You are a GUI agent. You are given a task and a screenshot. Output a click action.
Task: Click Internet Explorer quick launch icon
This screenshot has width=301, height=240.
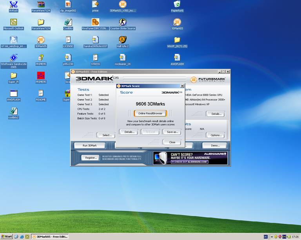(x=22, y=237)
